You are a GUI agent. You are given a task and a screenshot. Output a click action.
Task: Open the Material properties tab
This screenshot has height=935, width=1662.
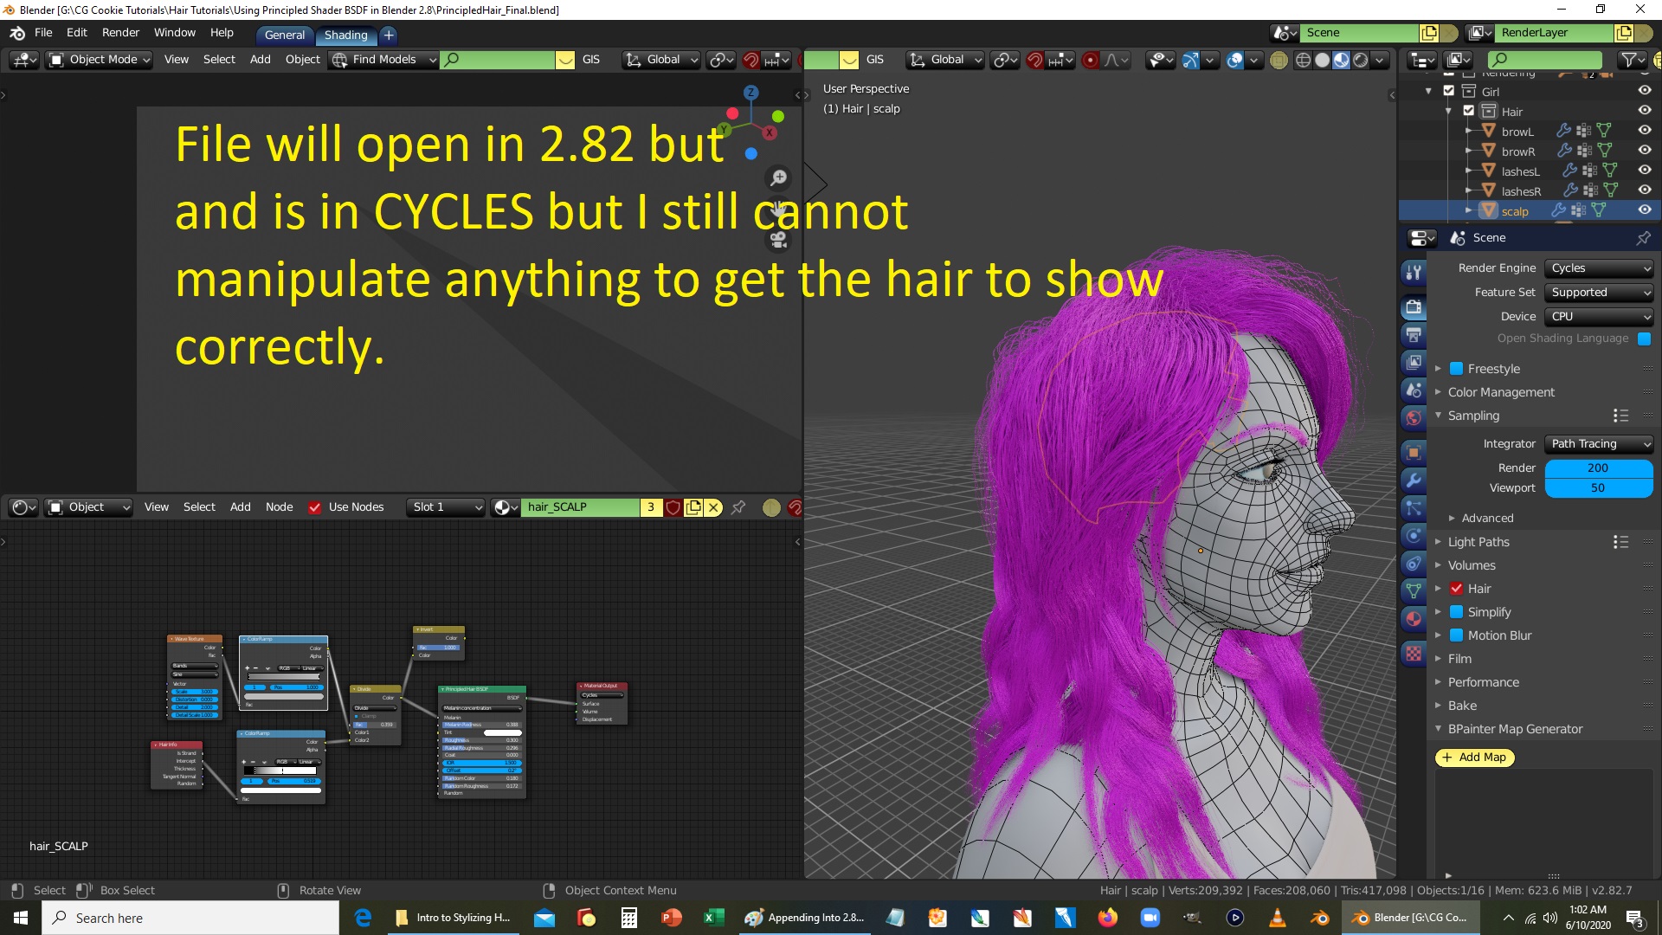1414,620
